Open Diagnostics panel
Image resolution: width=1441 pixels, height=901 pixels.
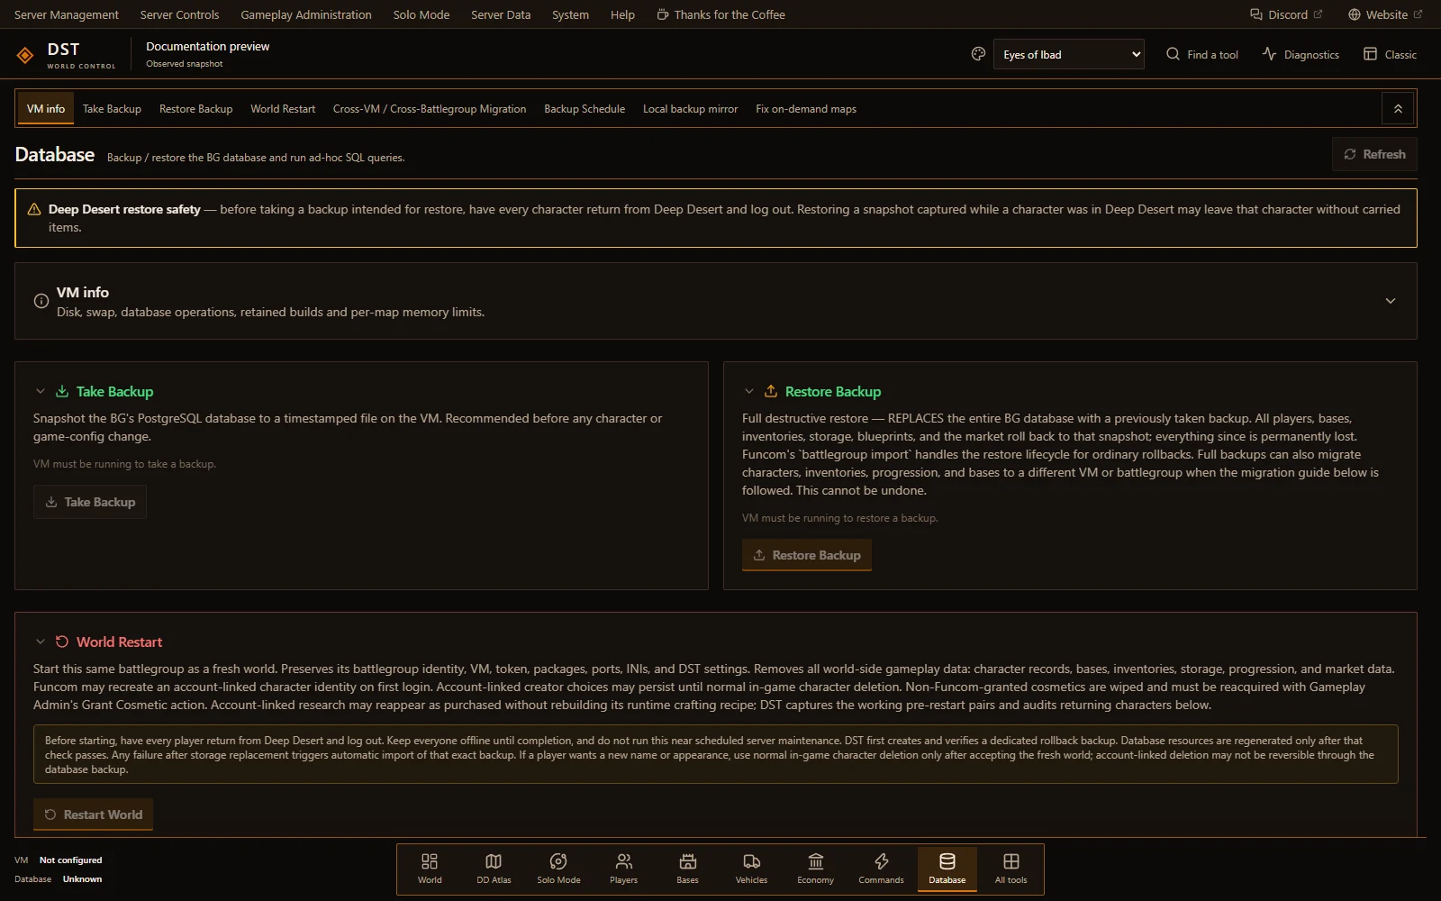[1301, 54]
